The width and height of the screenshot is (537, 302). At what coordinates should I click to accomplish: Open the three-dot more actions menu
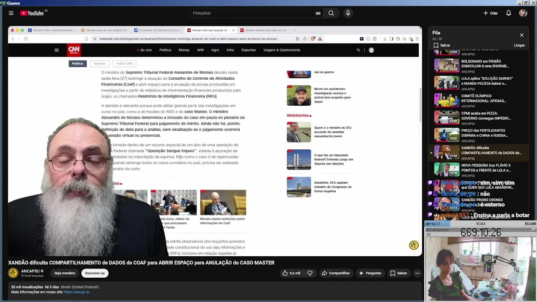(417, 273)
